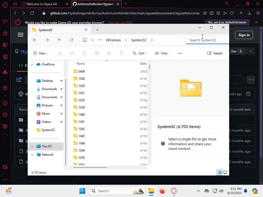
Task: Click the Share icon in Explorer toolbar
Action: (109, 53)
